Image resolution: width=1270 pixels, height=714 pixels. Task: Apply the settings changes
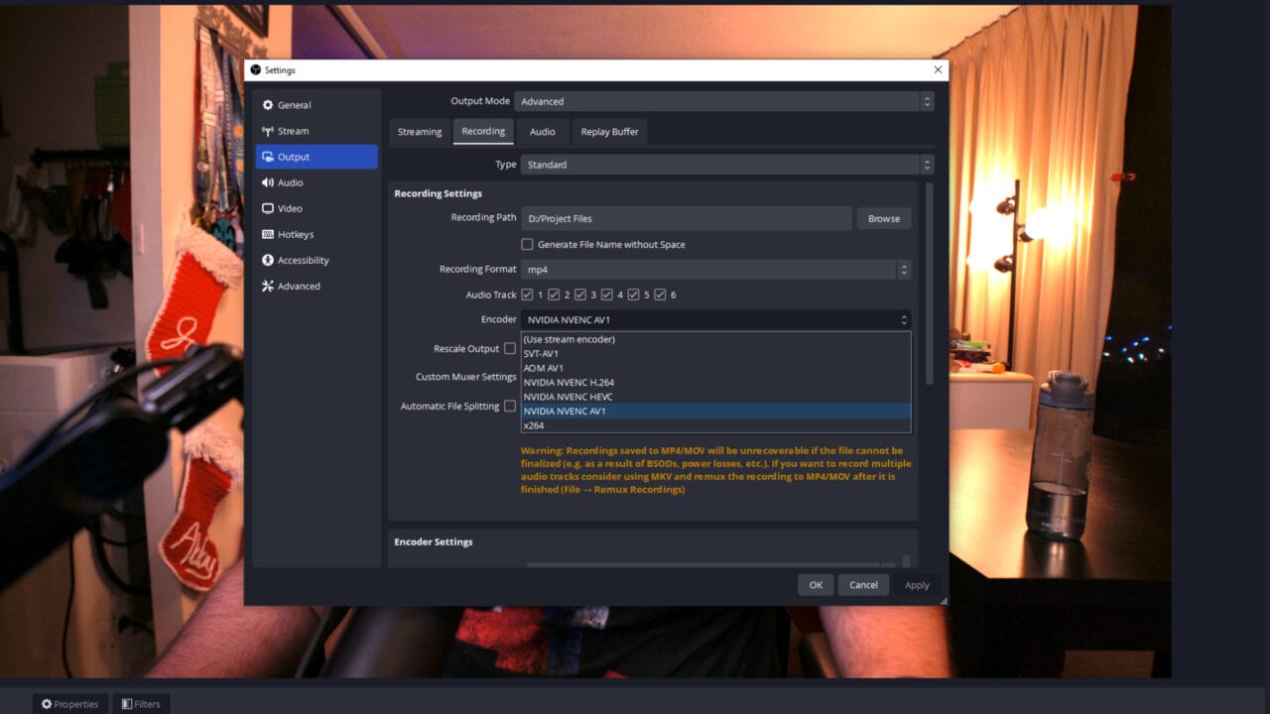tap(916, 584)
